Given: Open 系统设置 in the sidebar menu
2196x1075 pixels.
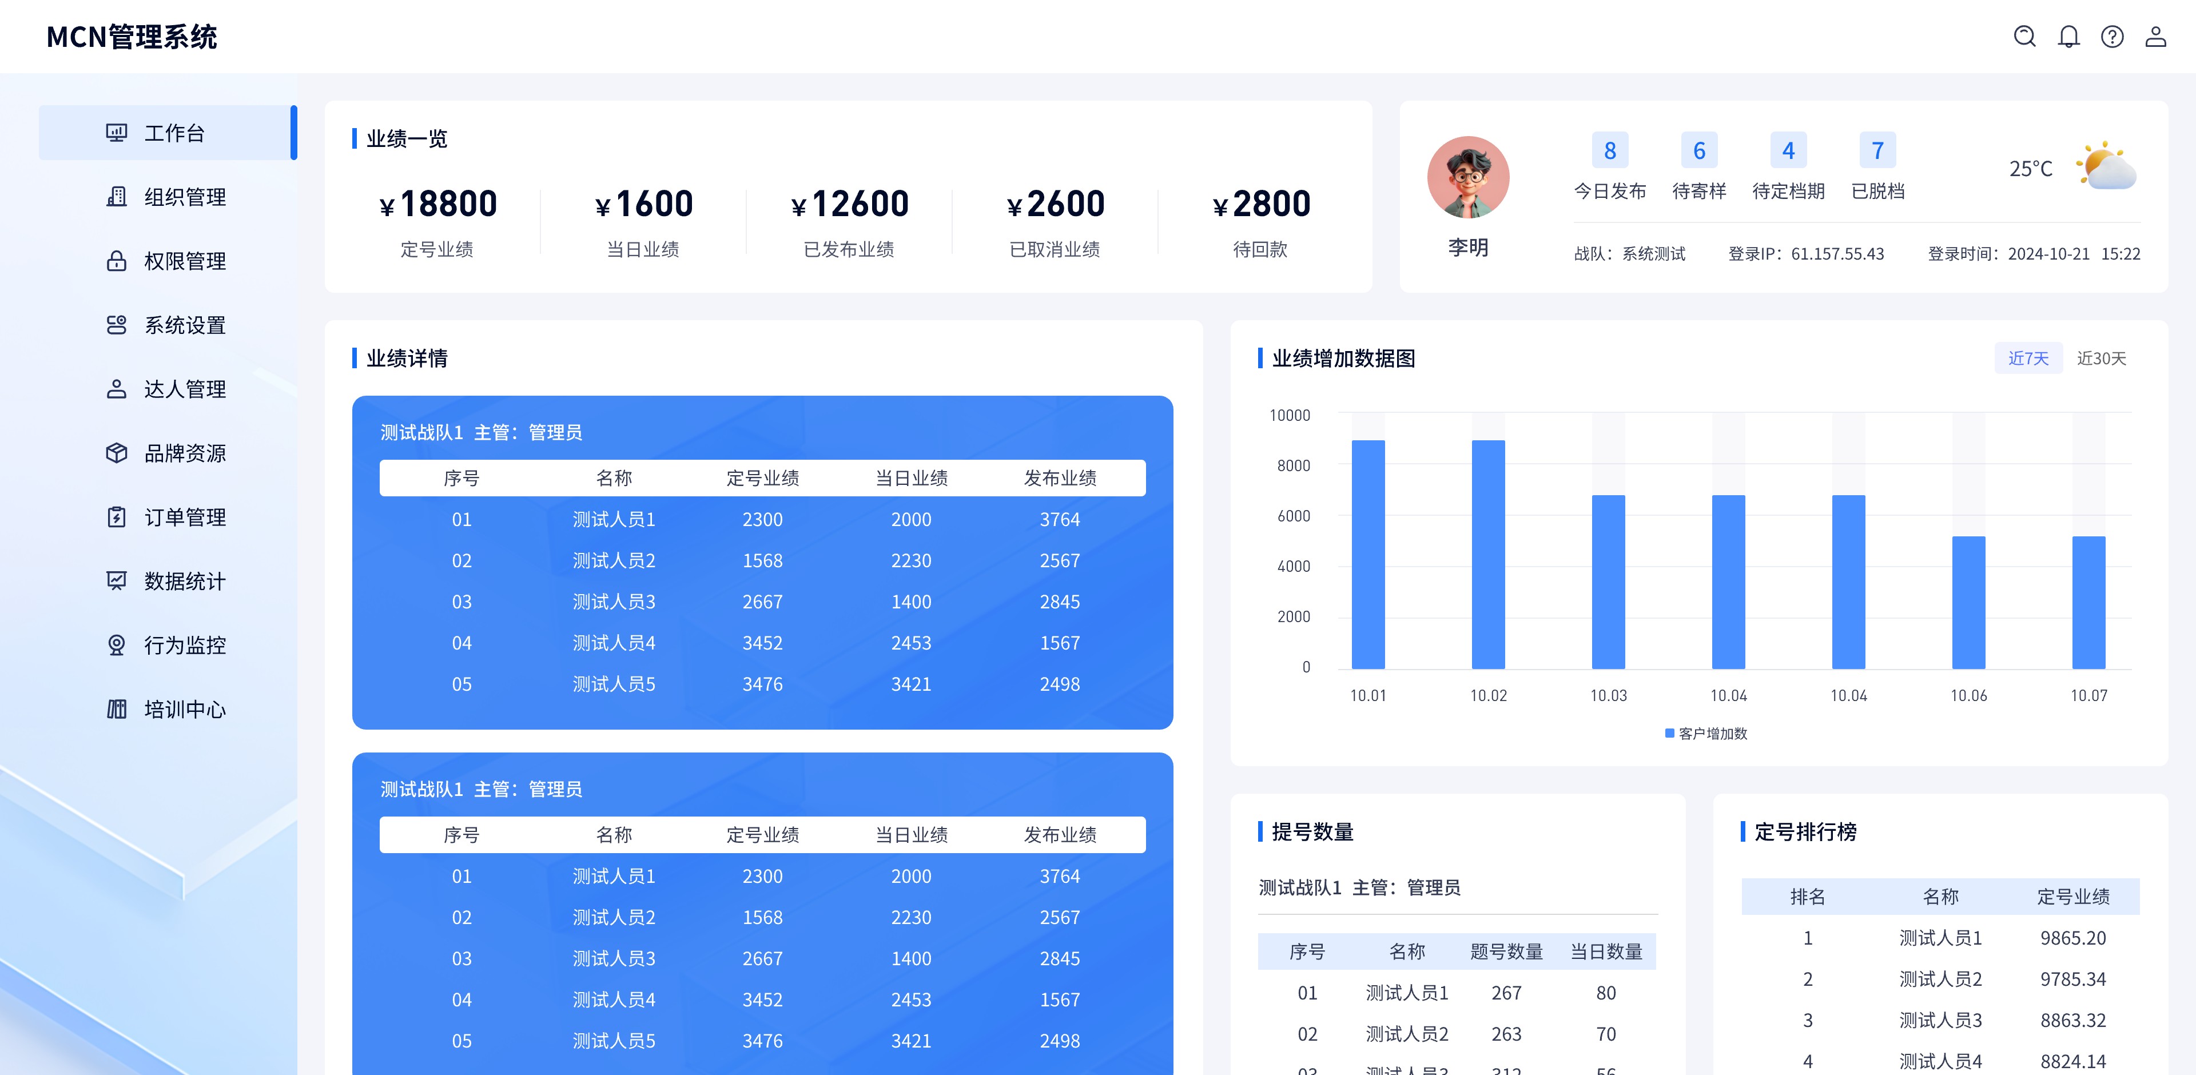Looking at the screenshot, I should pyautogui.click(x=184, y=325).
